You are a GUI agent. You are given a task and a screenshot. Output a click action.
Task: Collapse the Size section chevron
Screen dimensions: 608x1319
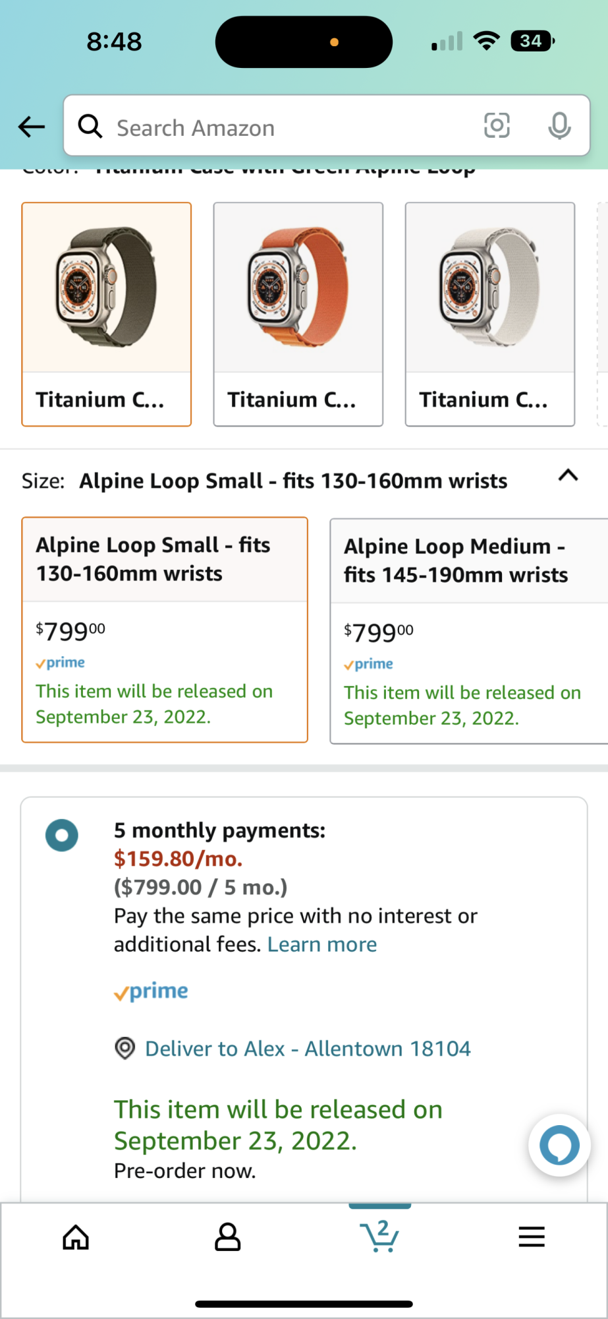click(568, 475)
